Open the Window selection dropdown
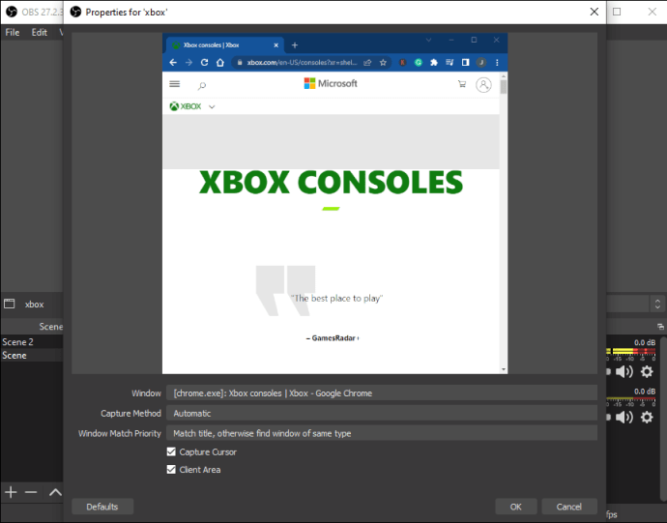Viewport: 667px width, 523px height. tap(382, 393)
